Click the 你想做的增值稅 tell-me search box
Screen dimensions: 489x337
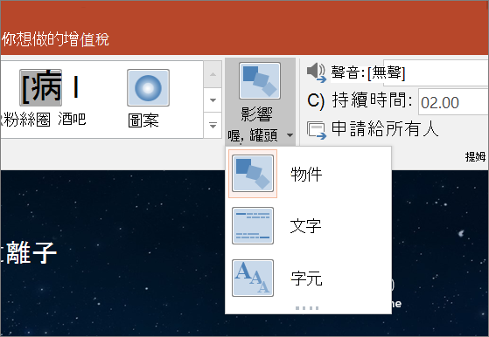(x=55, y=39)
